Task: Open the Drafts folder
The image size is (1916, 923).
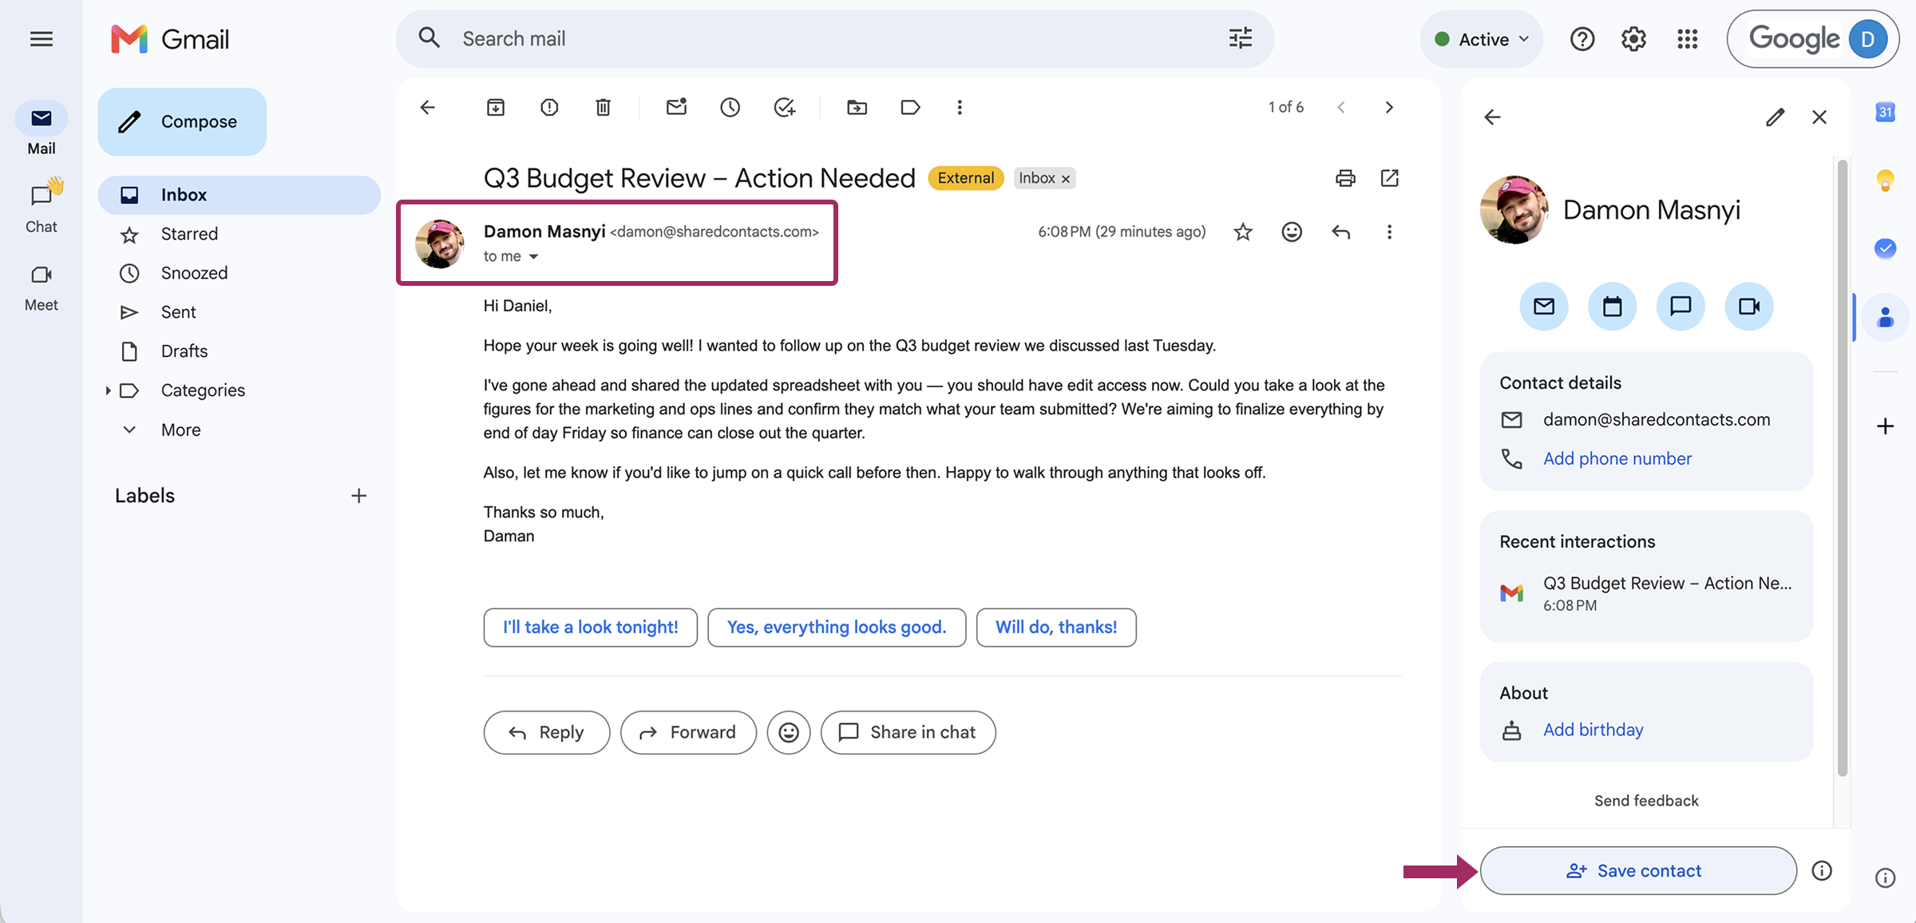Action: click(239, 351)
